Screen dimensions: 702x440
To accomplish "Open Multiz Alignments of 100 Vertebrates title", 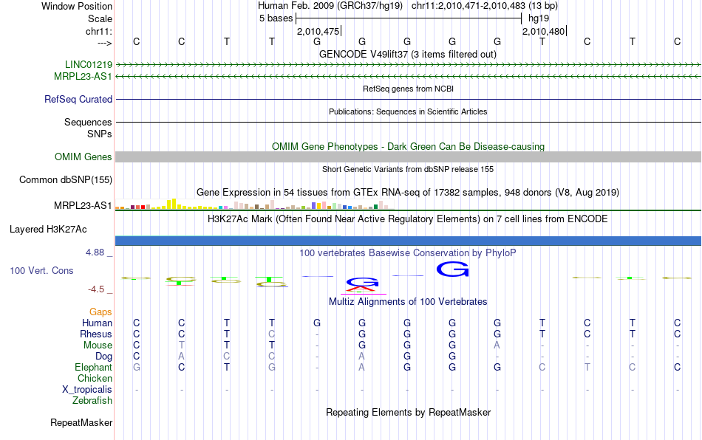I will pos(408,301).
